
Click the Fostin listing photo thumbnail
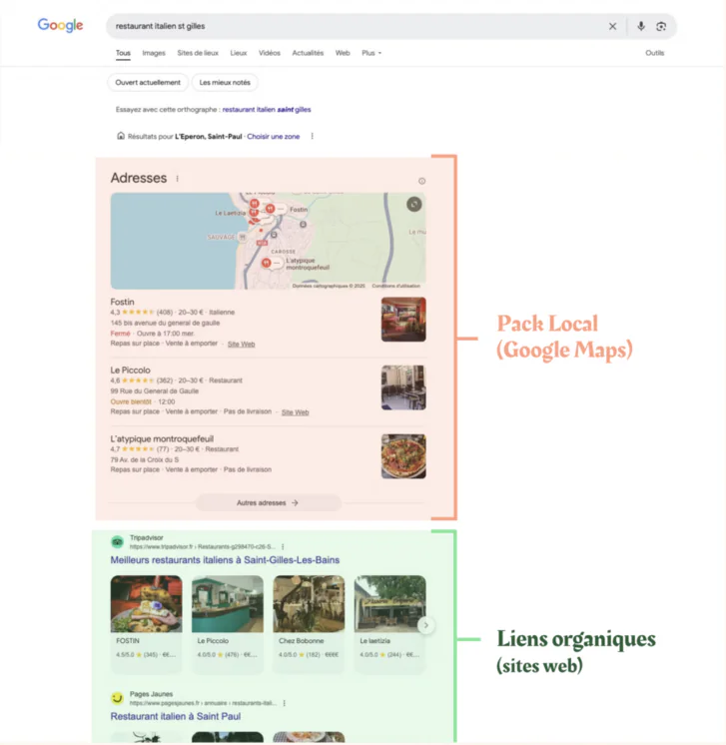[403, 320]
